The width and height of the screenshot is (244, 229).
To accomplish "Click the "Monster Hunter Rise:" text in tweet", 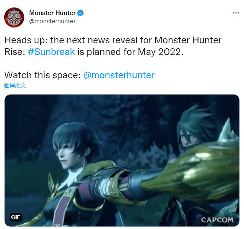I will 188,40.
